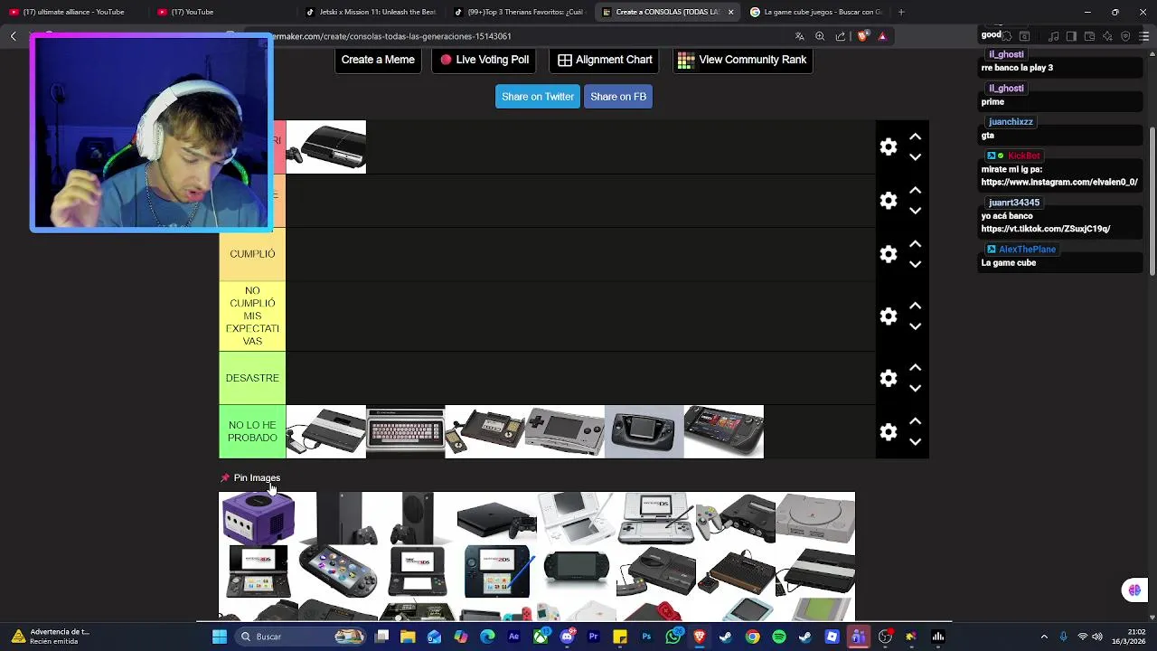This screenshot has height=651, width=1157.
Task: Click the zoom magnifier icon in address bar
Action: click(x=820, y=36)
